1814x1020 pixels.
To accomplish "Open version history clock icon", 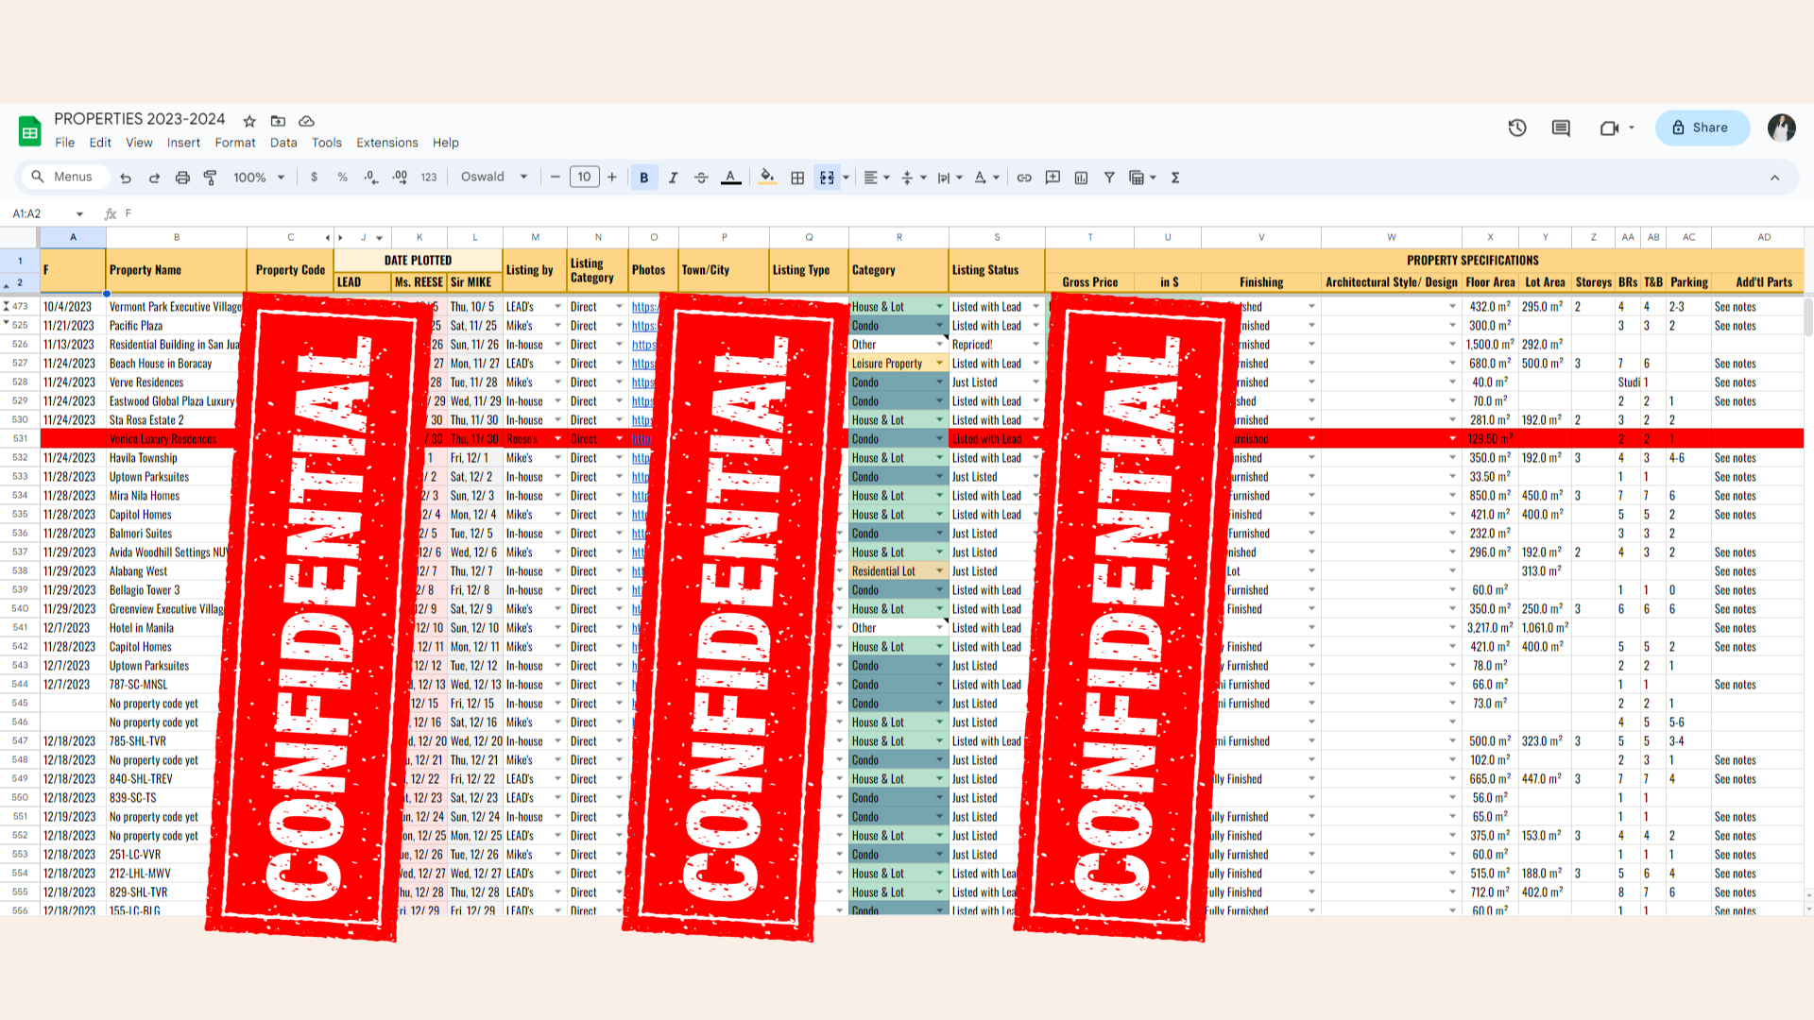I will click(1517, 127).
